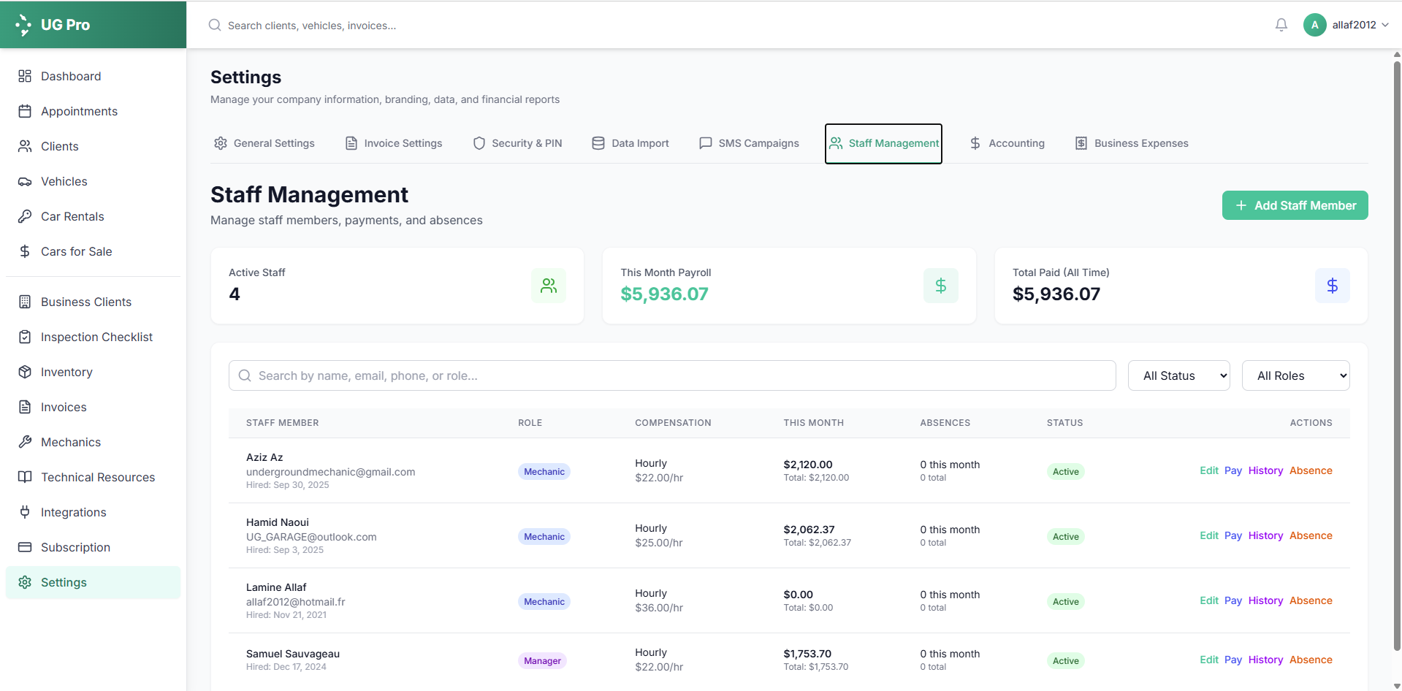Open the Security & PIN tab

517,143
